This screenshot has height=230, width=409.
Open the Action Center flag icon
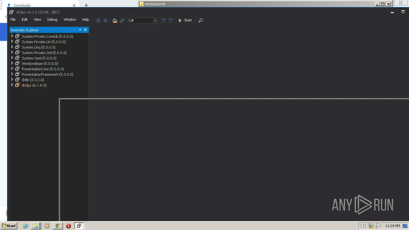pos(379,226)
